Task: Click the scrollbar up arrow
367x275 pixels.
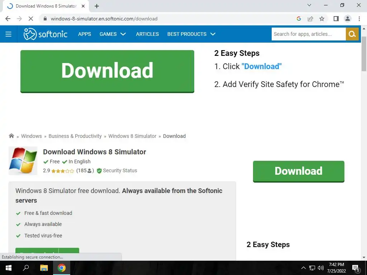Action: coord(364,29)
